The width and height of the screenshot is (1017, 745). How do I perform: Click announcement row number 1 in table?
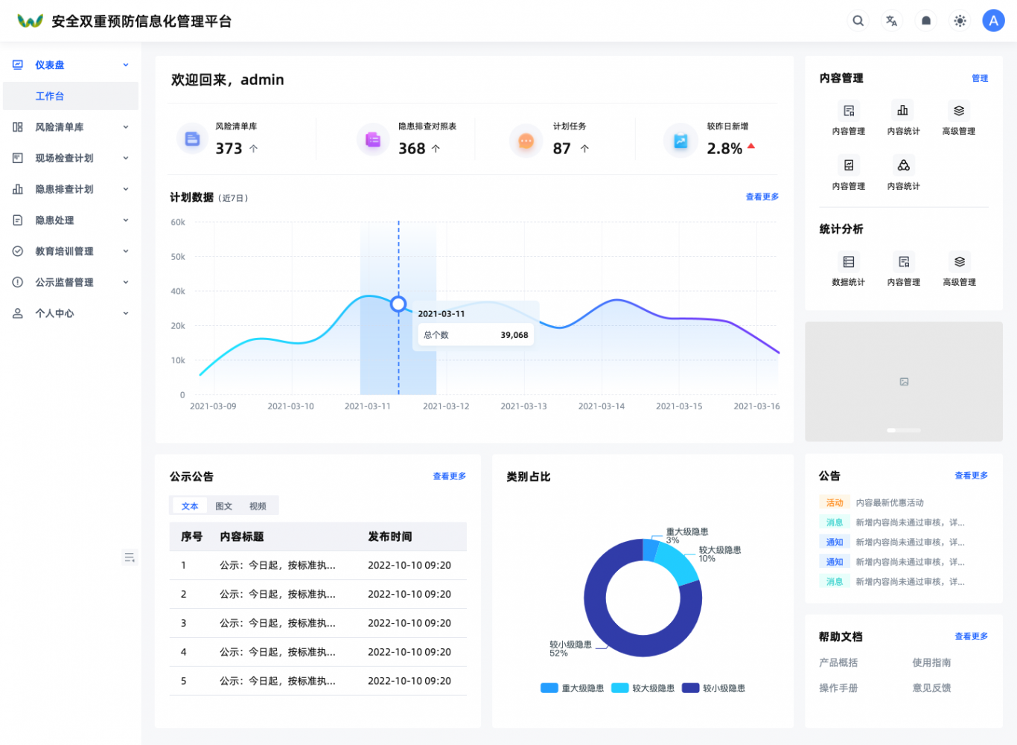click(318, 566)
